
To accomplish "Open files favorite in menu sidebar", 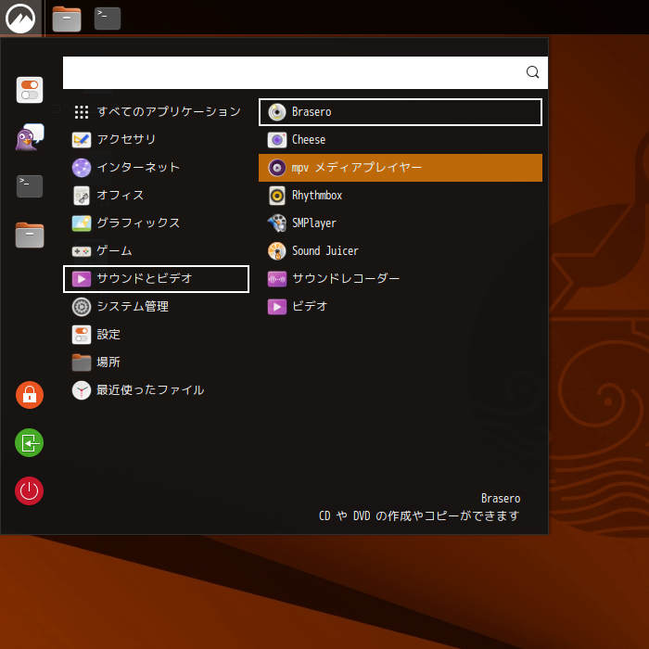I will [x=30, y=235].
